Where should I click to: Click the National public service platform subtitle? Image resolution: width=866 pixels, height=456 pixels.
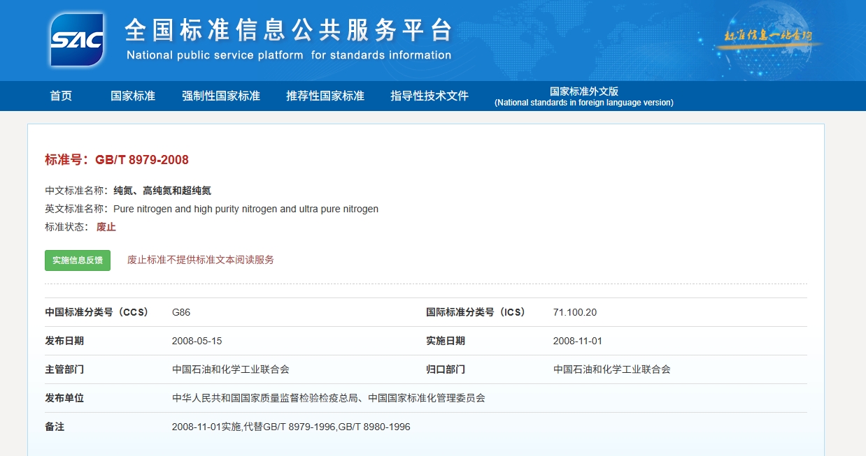point(289,55)
